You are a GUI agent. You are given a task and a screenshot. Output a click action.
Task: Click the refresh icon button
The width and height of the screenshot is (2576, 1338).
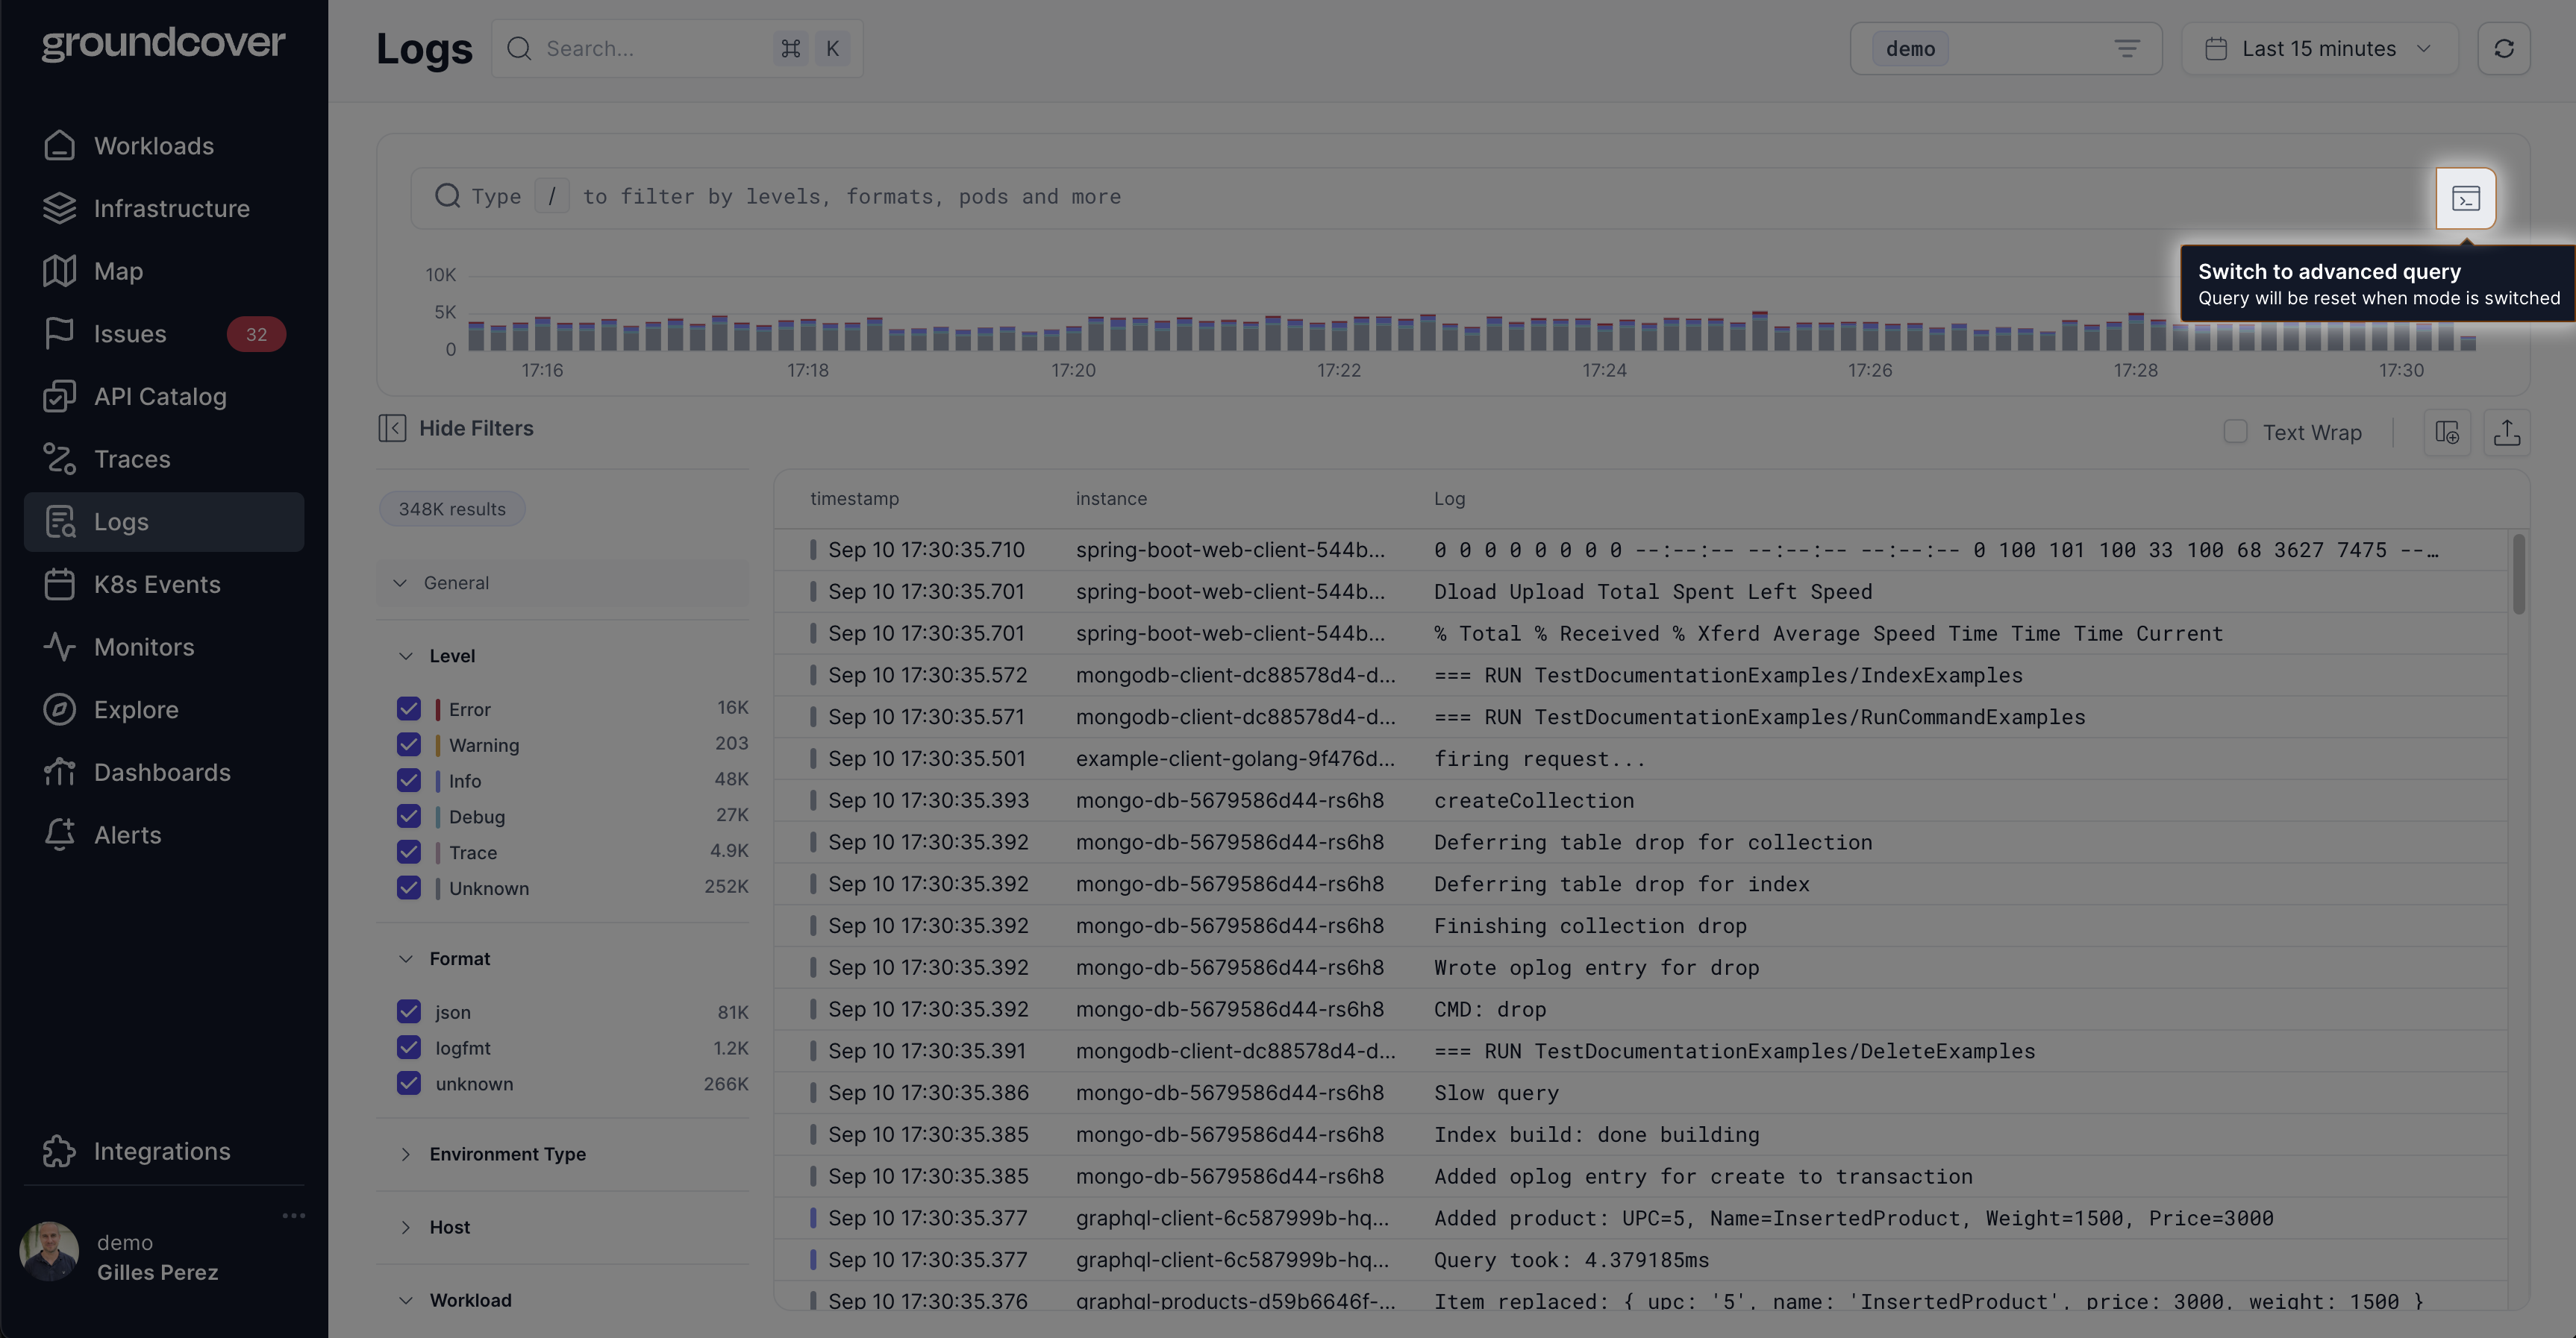pos(2503,49)
